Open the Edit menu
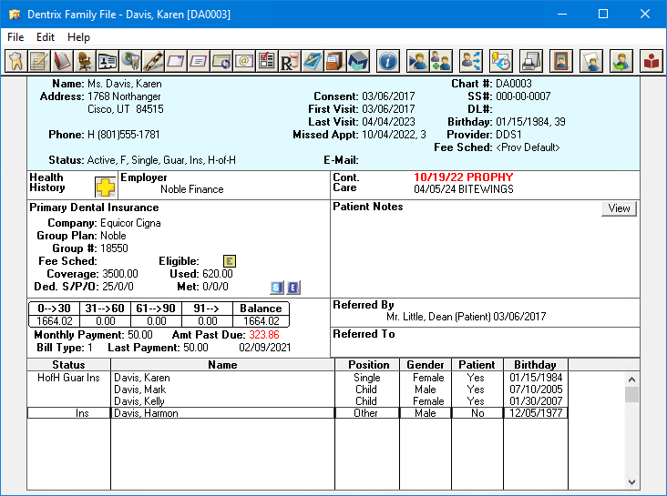 click(46, 37)
